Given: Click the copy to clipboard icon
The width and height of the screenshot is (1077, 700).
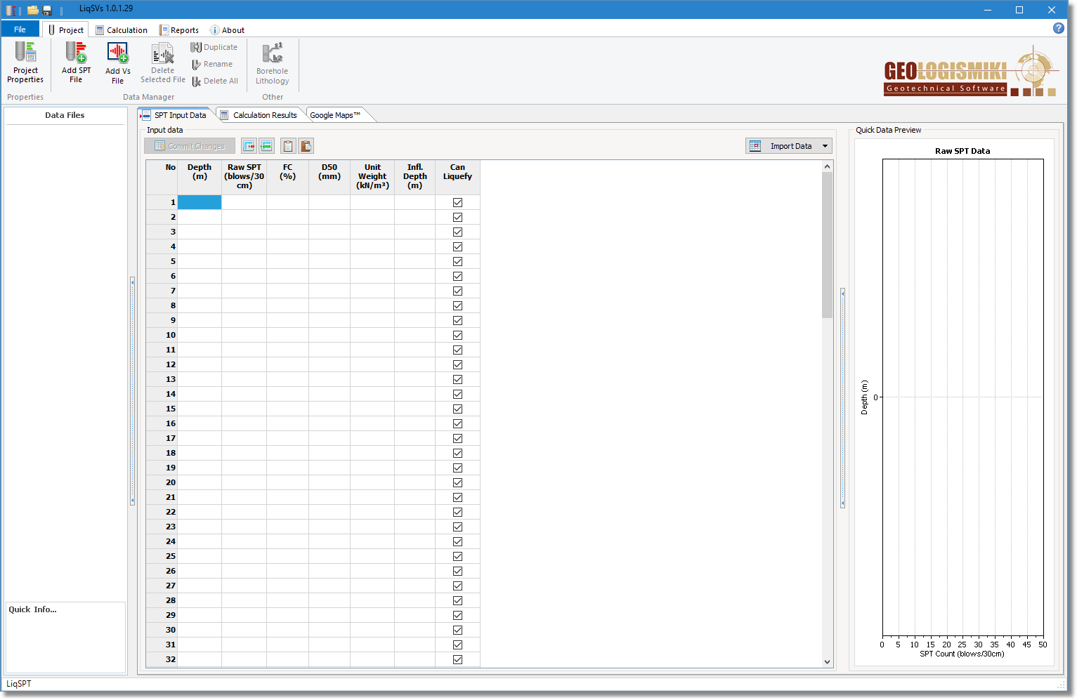Looking at the screenshot, I should [287, 146].
